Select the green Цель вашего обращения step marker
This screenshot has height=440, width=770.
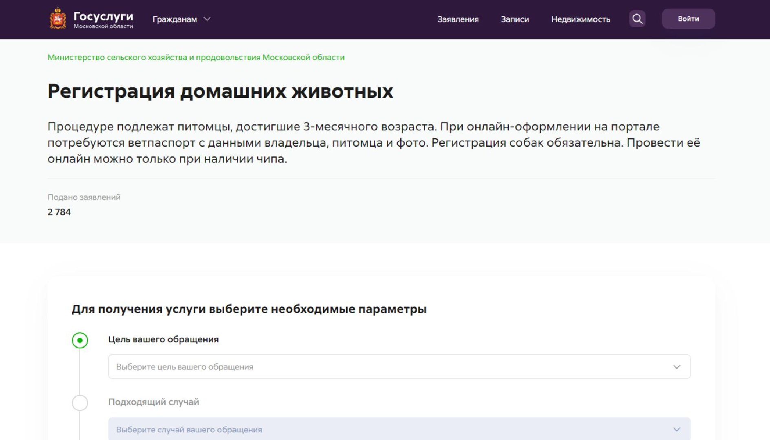[80, 340]
